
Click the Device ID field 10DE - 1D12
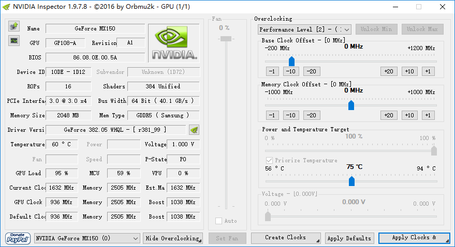(68, 72)
